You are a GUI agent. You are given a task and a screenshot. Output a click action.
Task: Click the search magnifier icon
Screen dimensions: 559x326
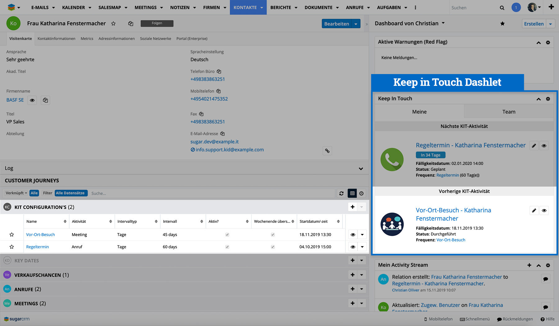point(502,8)
